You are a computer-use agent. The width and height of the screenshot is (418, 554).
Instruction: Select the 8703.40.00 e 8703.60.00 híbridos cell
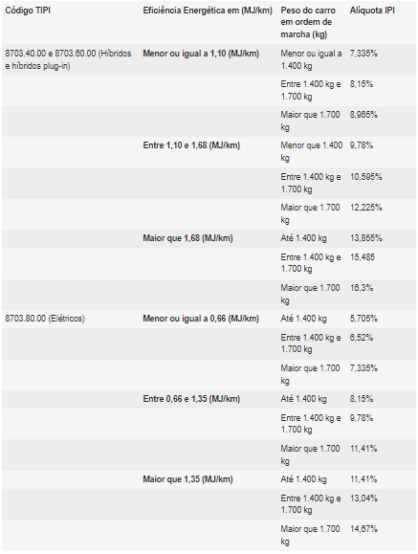coord(68,59)
